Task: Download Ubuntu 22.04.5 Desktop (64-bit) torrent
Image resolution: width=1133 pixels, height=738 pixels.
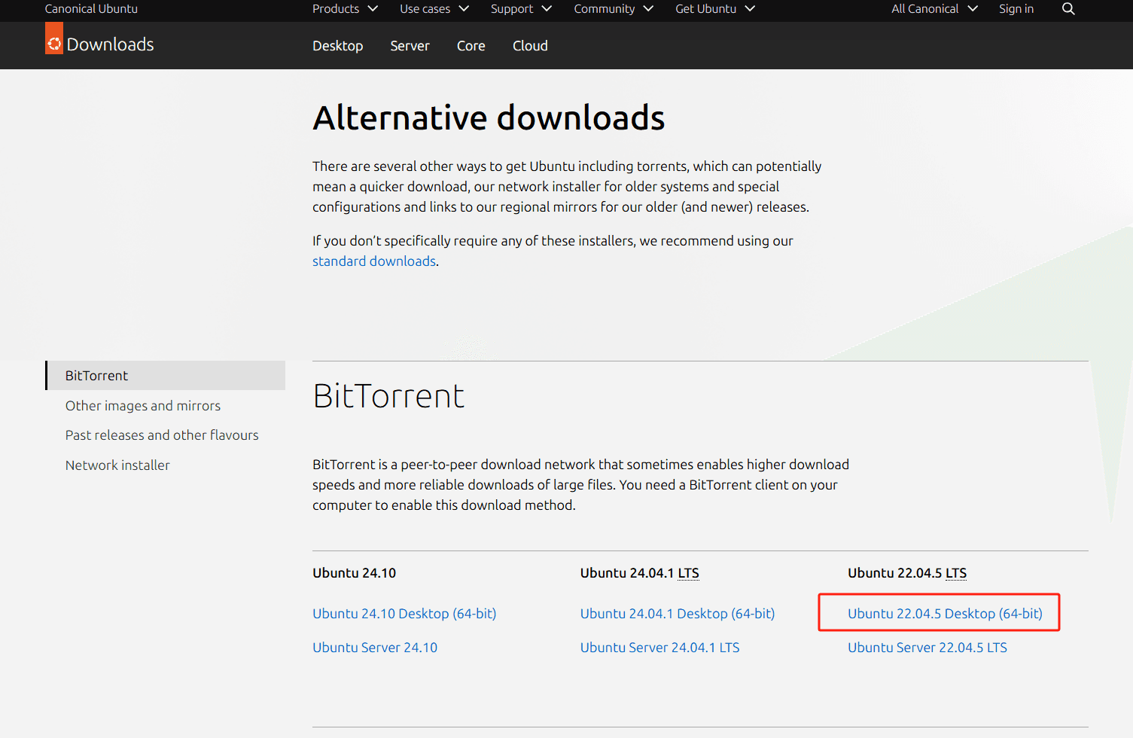Action: click(945, 614)
